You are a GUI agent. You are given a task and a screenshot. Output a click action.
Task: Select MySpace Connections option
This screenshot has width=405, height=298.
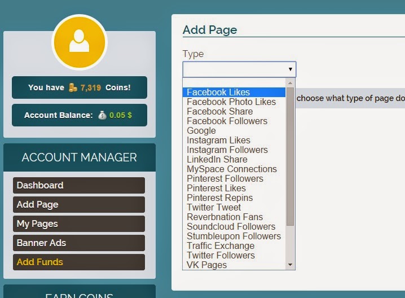point(234,169)
